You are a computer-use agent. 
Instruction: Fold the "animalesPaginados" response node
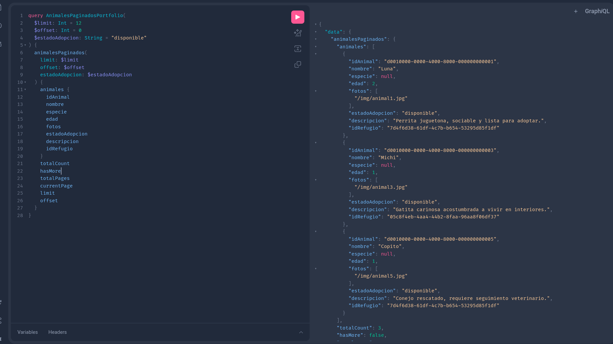coord(316,39)
